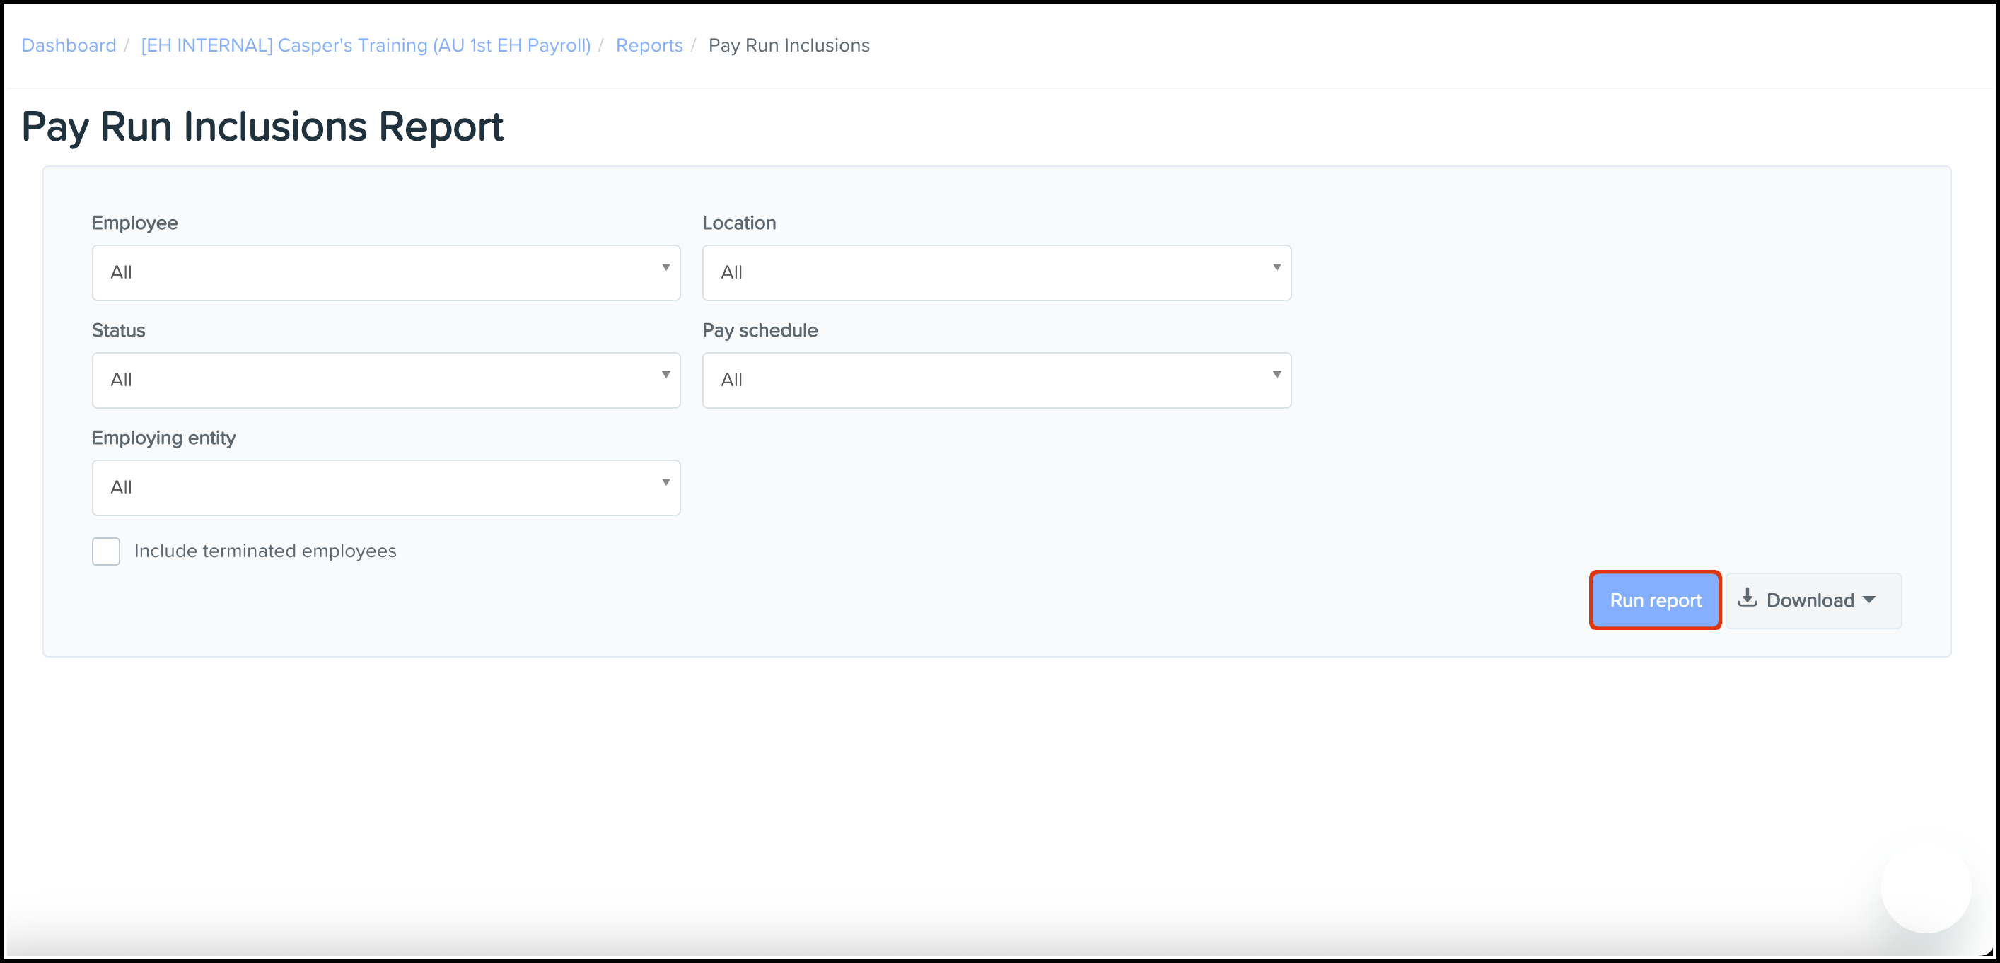Open the Reports breadcrumb link
The image size is (2000, 963).
coord(649,45)
